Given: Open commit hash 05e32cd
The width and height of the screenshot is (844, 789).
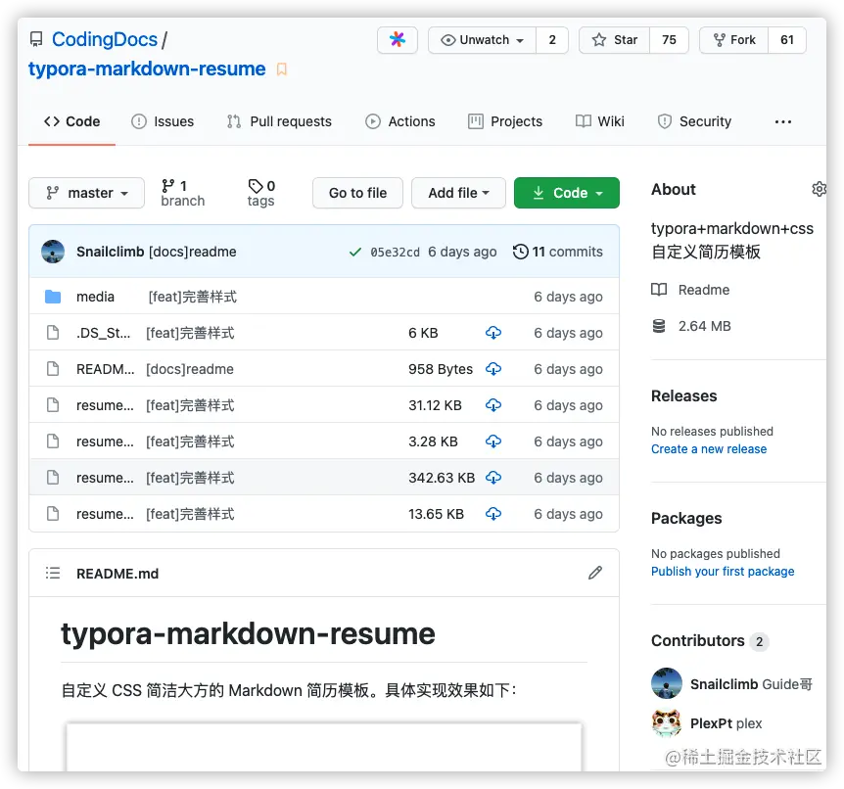Looking at the screenshot, I should pos(396,252).
